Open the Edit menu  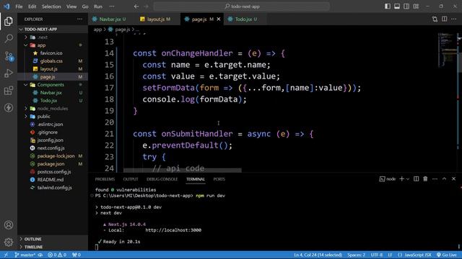(32, 6)
